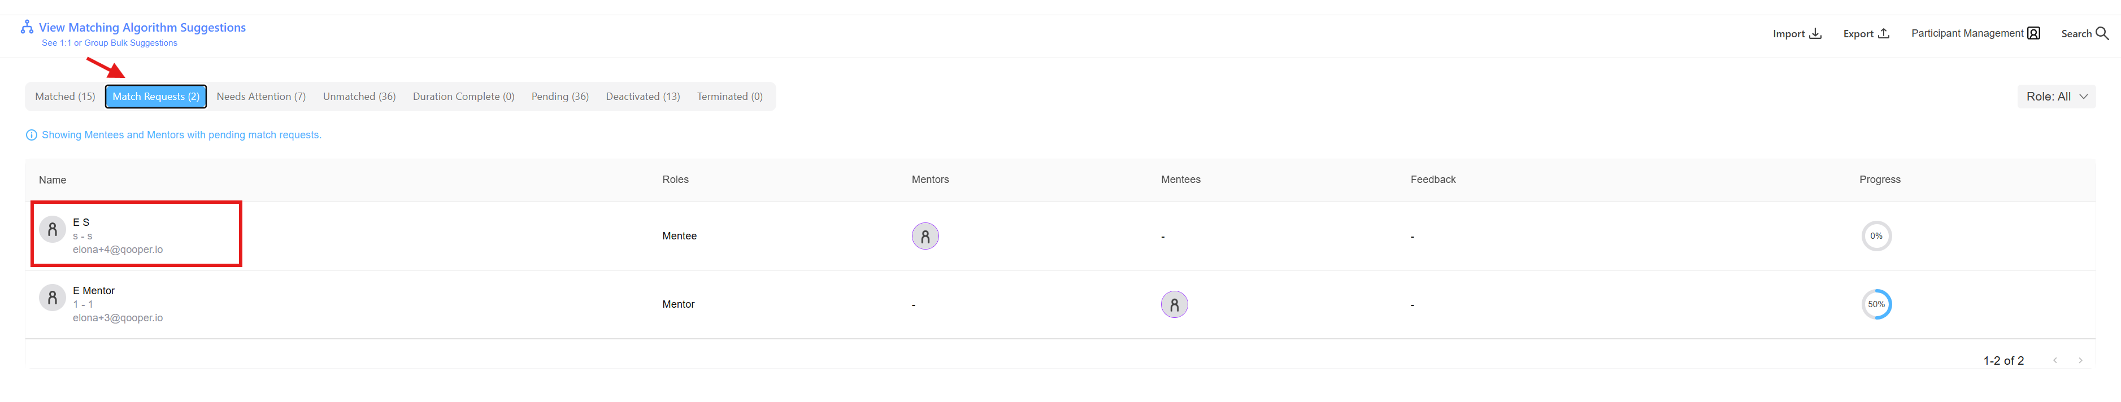
Task: Click the Import download icon
Action: click(x=1815, y=34)
